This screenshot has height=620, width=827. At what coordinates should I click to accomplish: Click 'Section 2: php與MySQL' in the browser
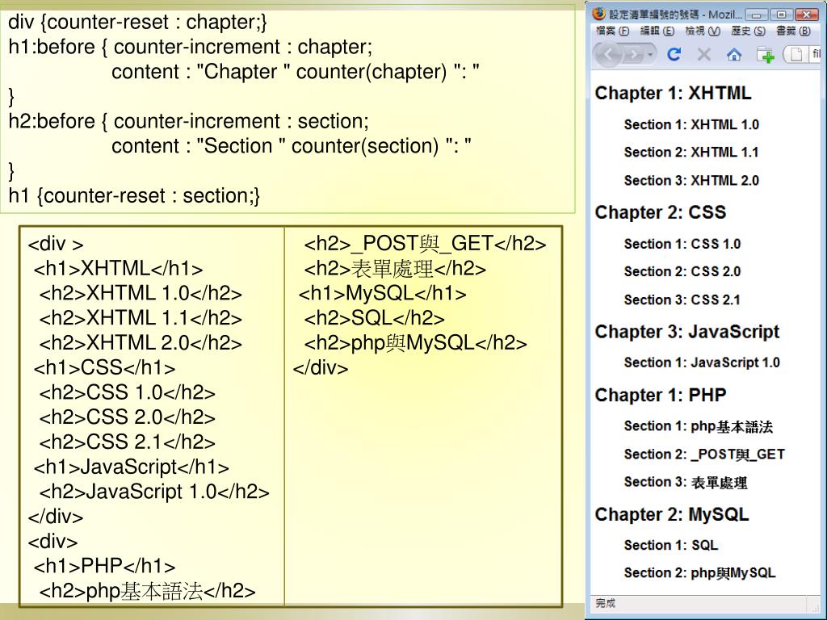[x=700, y=573]
